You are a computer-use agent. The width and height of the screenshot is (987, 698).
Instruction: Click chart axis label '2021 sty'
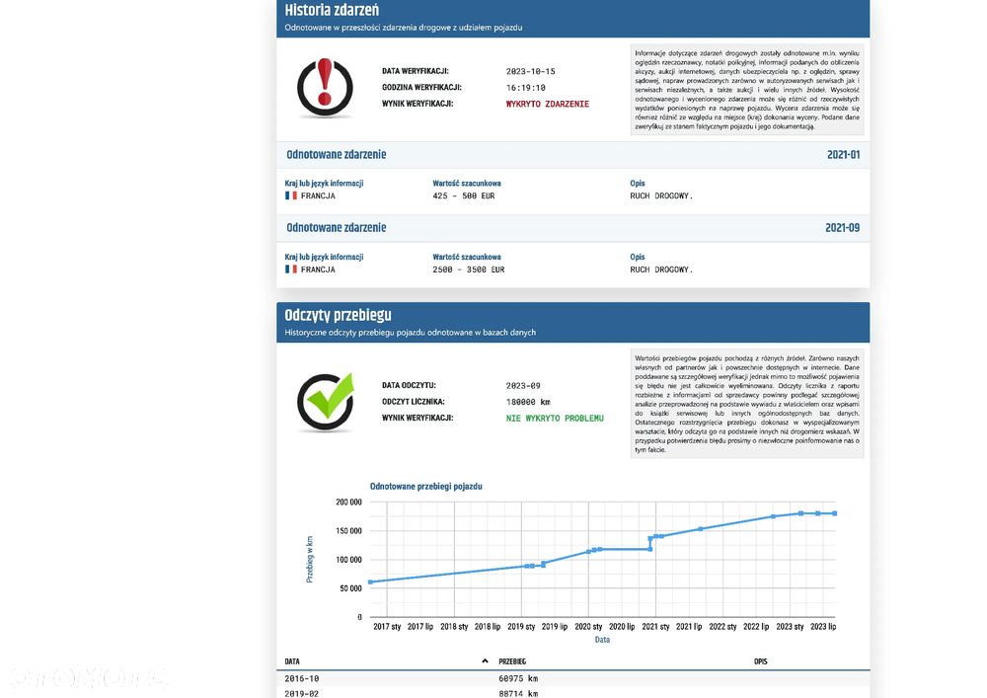click(x=655, y=626)
